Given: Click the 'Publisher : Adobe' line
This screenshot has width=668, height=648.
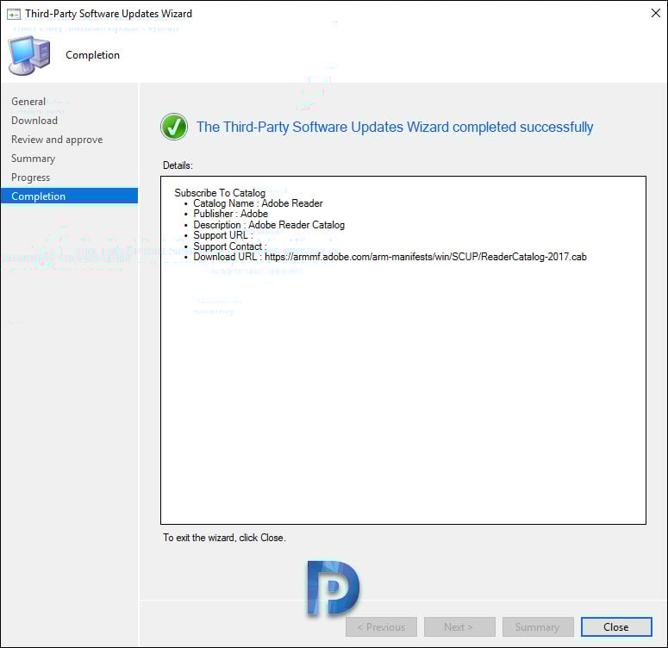Looking at the screenshot, I should pyautogui.click(x=230, y=214).
